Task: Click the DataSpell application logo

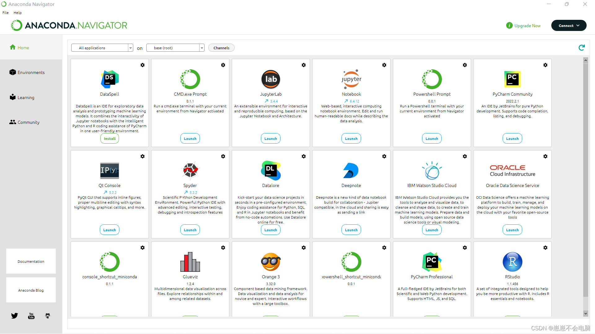Action: (110, 79)
